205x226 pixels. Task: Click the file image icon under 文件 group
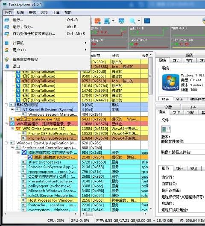[166, 129]
